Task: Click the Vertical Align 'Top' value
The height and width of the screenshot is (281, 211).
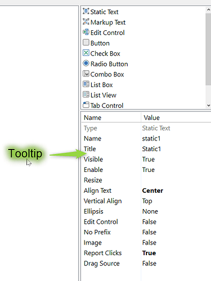Action: [x=147, y=201]
